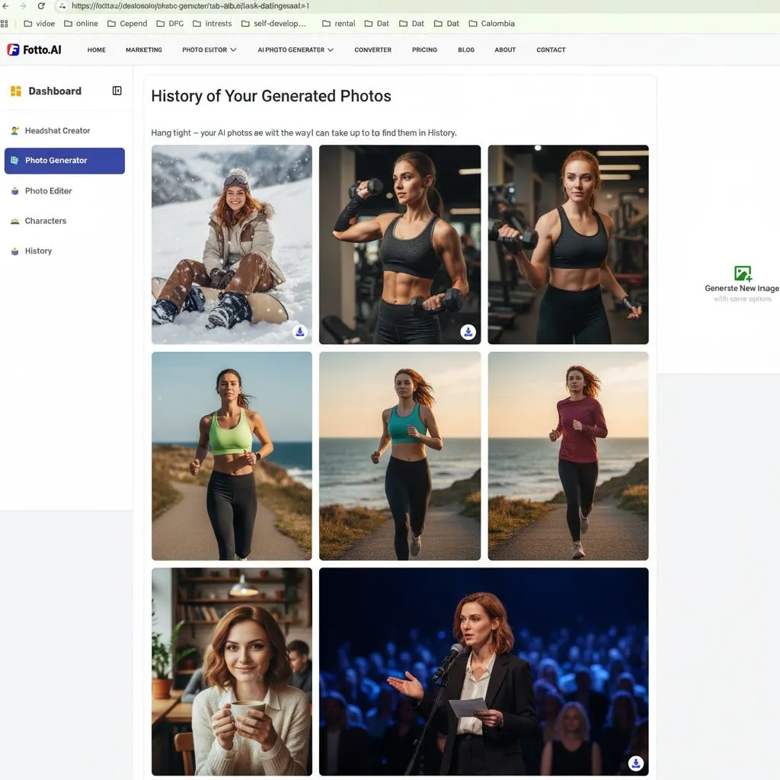Open the snowboarding photo thumbnail
The width and height of the screenshot is (780, 780).
pos(231,244)
